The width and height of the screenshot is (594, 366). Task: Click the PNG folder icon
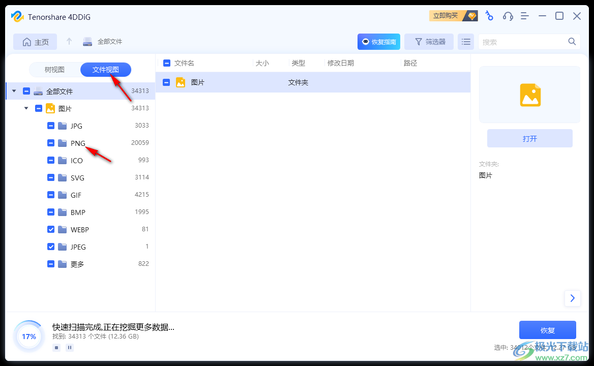(x=63, y=143)
